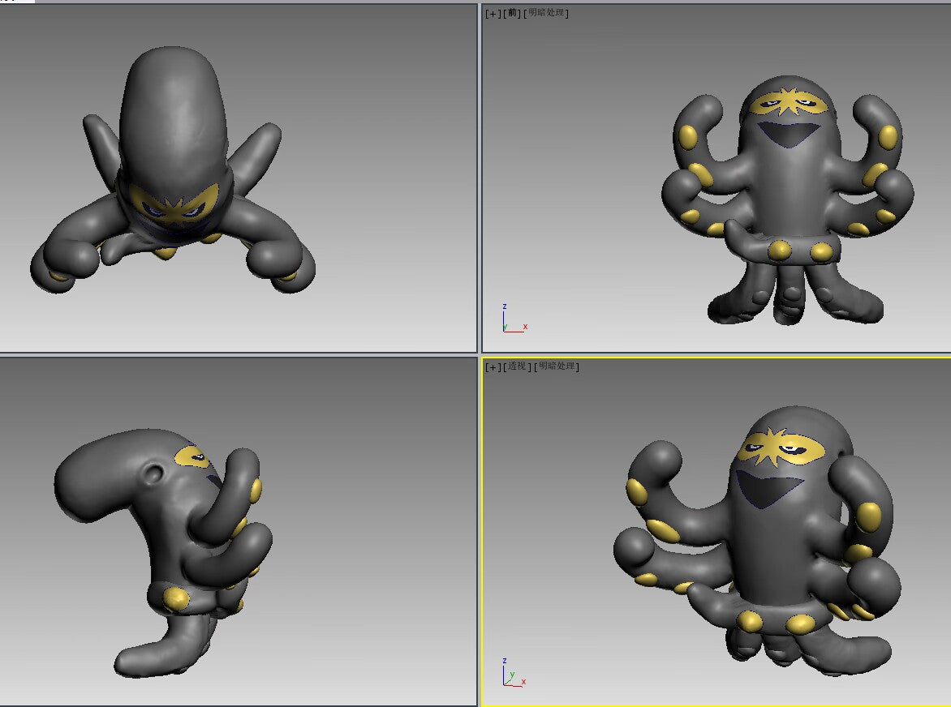Viewport: 951px width, 707px height.
Task: Open 明暗处理 shading menu in the 前 viewport
Action: click(x=546, y=13)
